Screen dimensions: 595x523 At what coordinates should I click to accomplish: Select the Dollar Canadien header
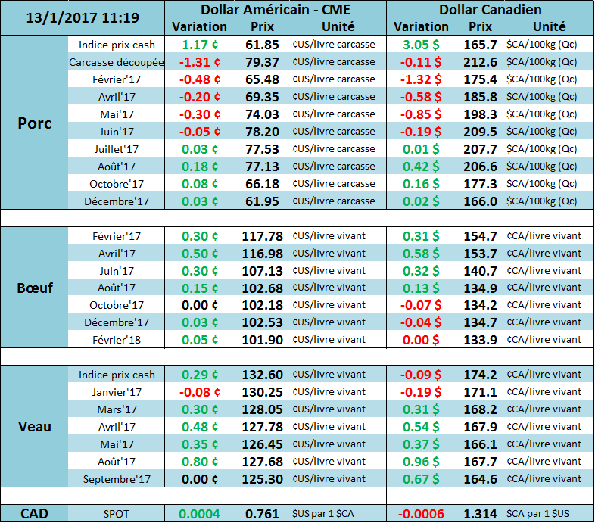tap(490, 10)
